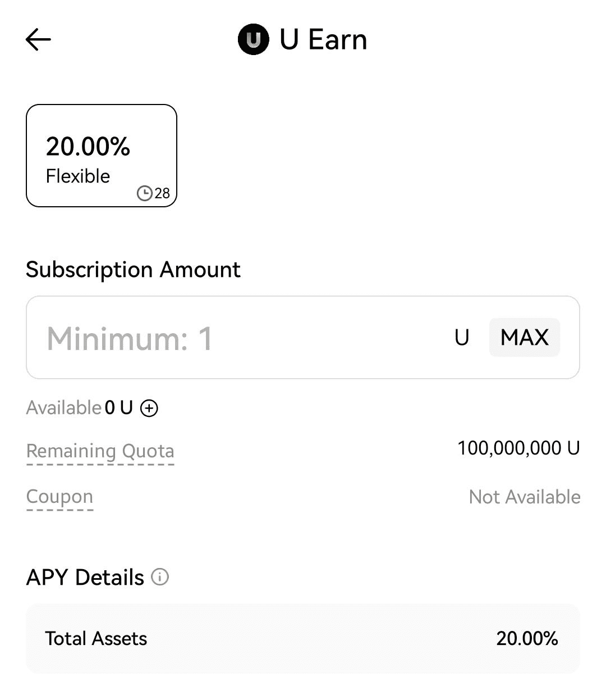
Task: Click the Coupon label
Action: 59,497
